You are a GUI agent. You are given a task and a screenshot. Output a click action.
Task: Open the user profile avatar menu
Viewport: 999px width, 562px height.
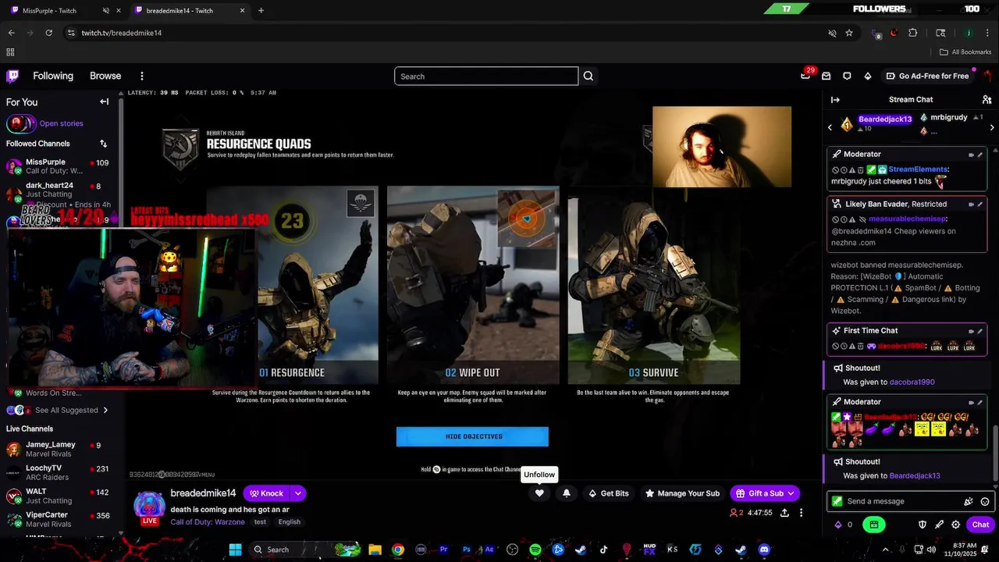(x=987, y=76)
